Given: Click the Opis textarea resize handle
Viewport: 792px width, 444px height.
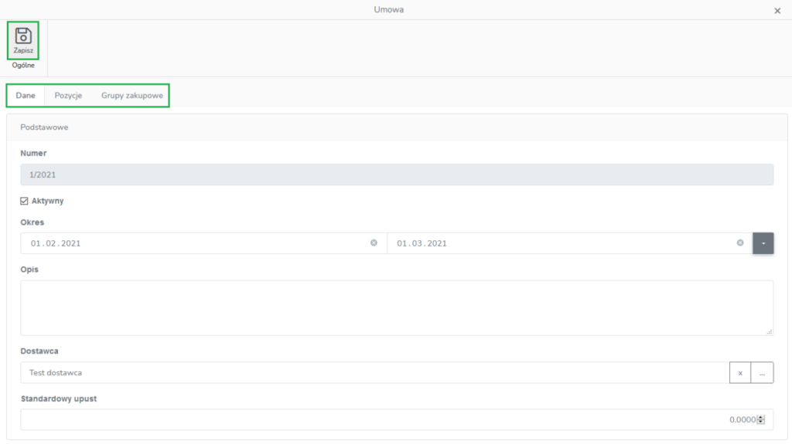Looking at the screenshot, I should (x=770, y=331).
